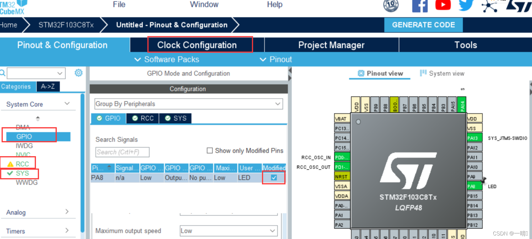The height and width of the screenshot is (239, 532).
Task: Switch to Pinout view
Action: tap(380, 73)
